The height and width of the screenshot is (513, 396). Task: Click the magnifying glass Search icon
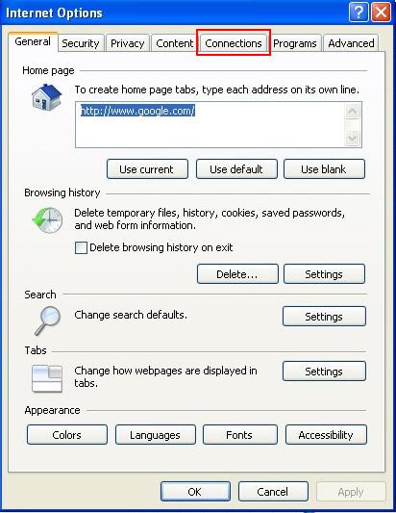48,321
